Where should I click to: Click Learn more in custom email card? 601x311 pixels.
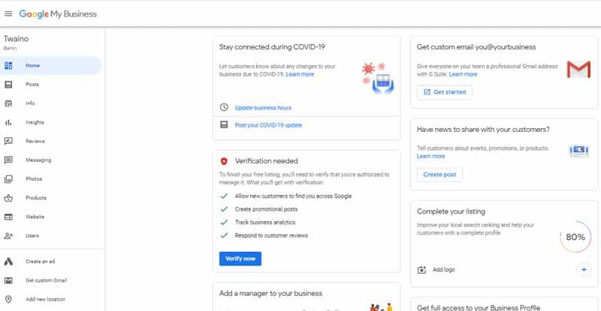click(x=463, y=74)
